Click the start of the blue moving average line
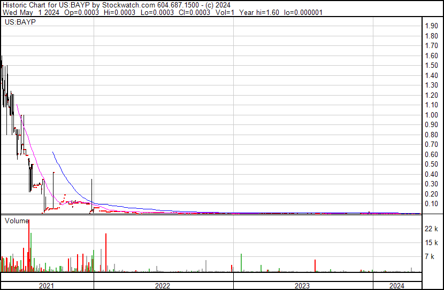 coord(52,152)
